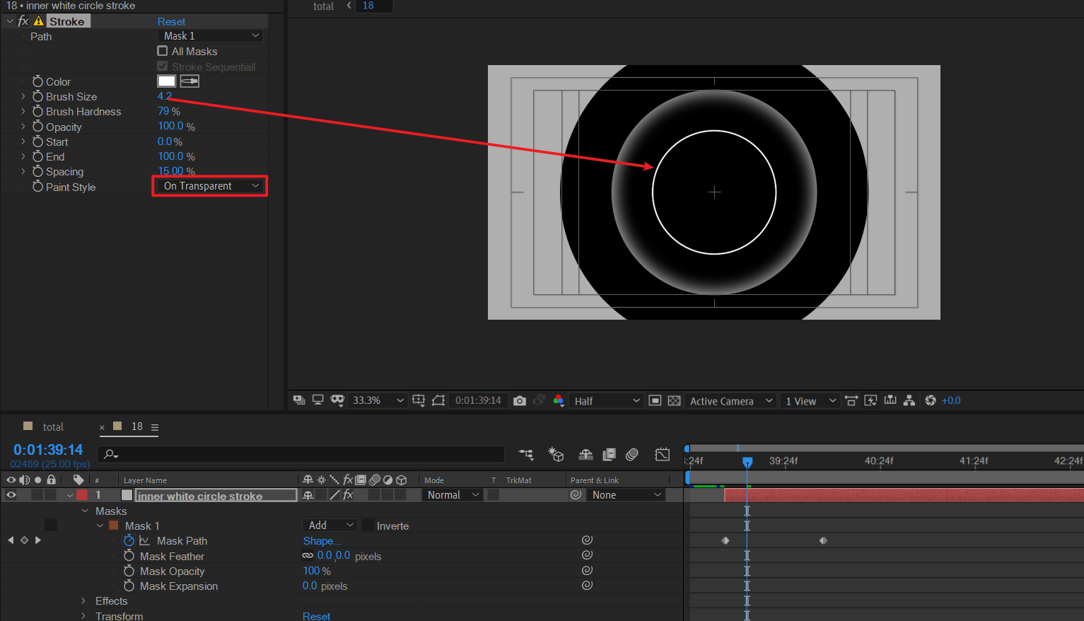Click the Mask Feather expression pick whip
This screenshot has width=1084, height=621.
pyautogui.click(x=587, y=555)
